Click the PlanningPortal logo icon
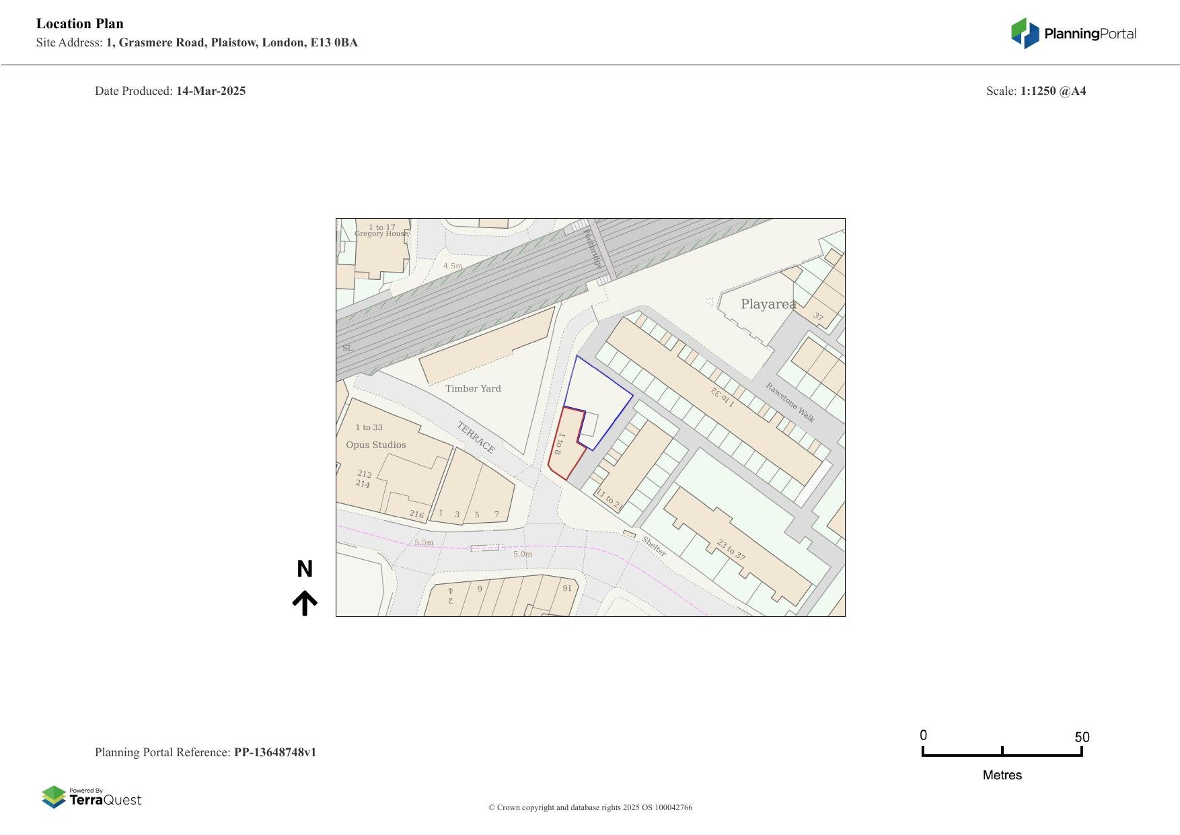The width and height of the screenshot is (1180, 835). point(1025,33)
